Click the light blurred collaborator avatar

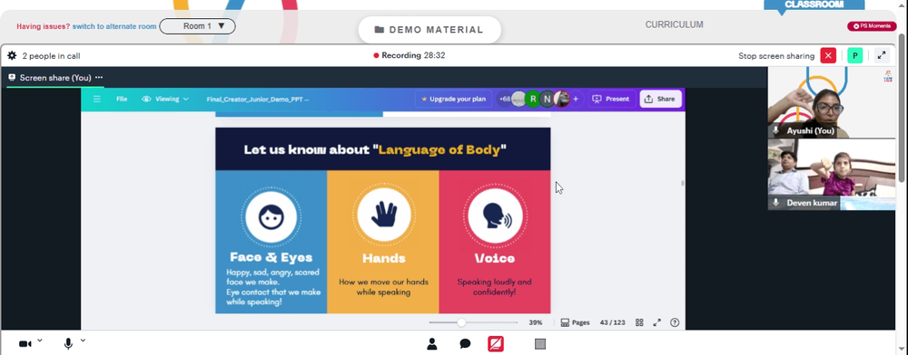coord(518,100)
